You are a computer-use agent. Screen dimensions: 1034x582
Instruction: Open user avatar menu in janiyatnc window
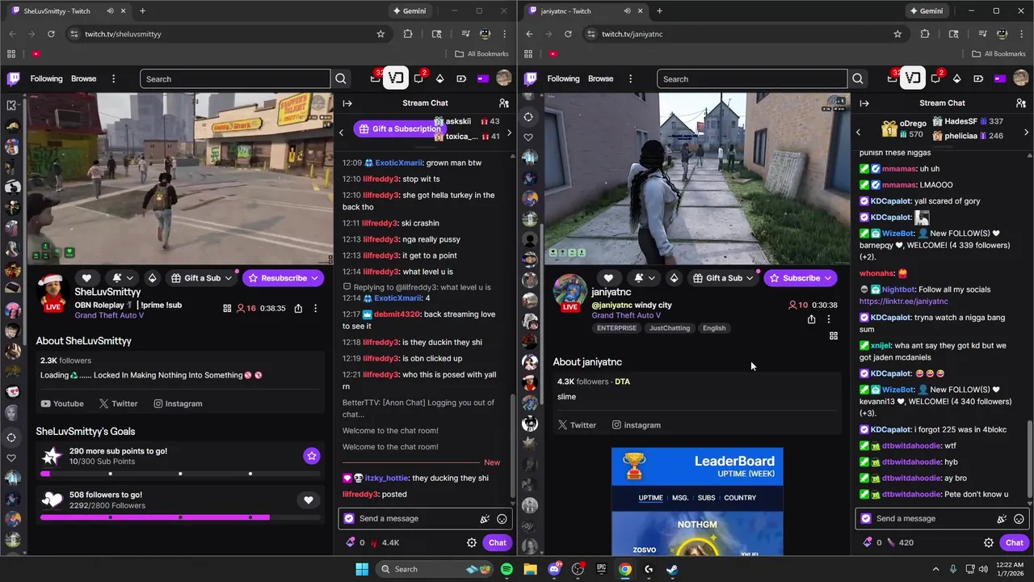click(1021, 78)
